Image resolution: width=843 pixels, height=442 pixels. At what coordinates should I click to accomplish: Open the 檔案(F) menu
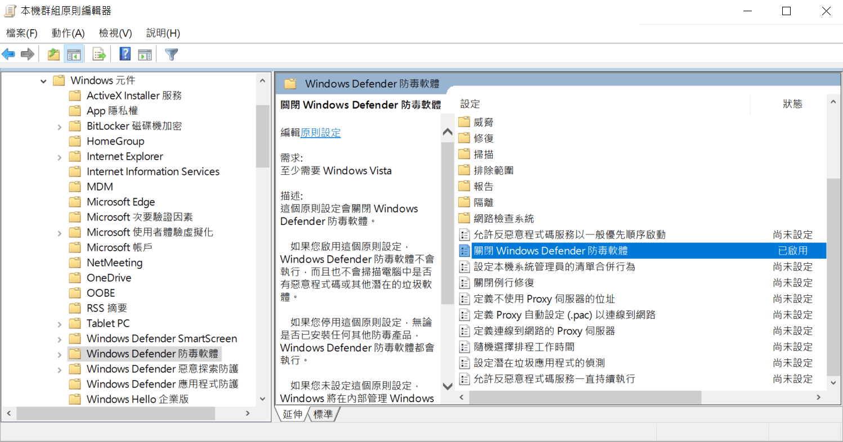pos(22,33)
